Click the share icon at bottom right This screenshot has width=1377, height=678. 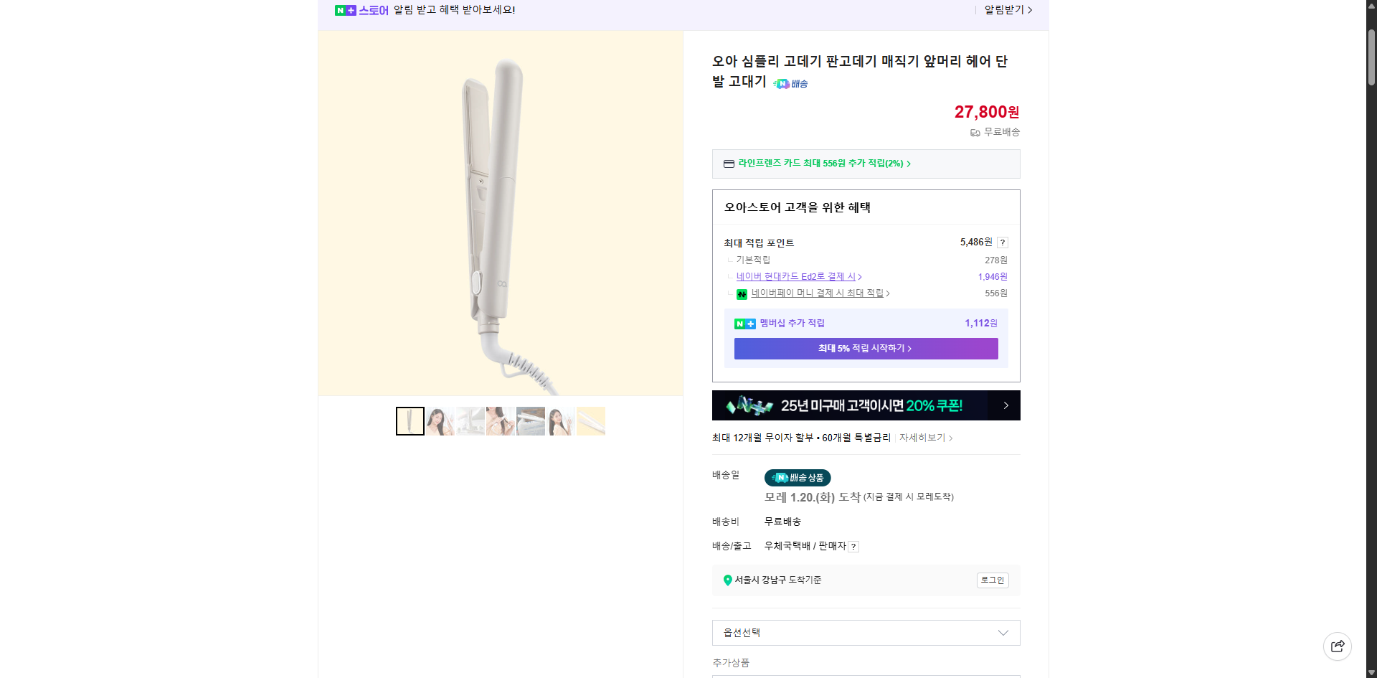[x=1338, y=646]
